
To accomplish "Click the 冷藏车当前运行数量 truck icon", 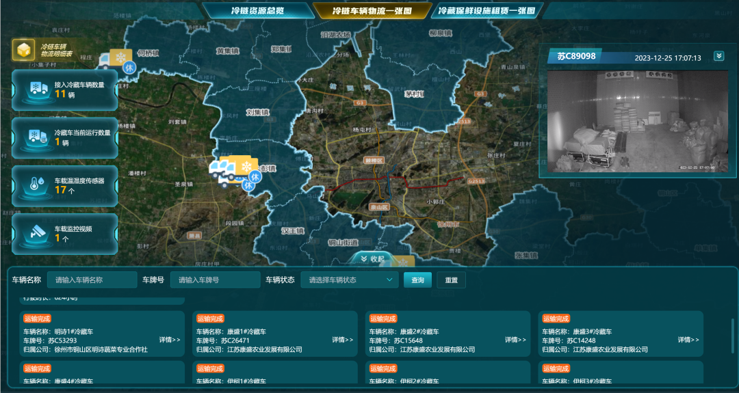I will point(34,137).
